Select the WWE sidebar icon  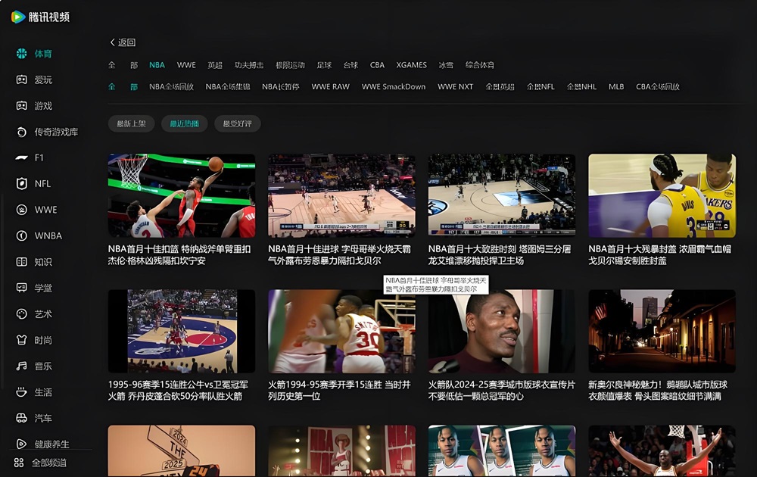tap(22, 210)
